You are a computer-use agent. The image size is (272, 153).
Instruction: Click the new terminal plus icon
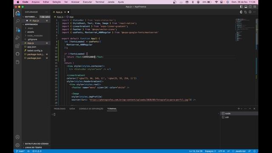click(x=238, y=109)
